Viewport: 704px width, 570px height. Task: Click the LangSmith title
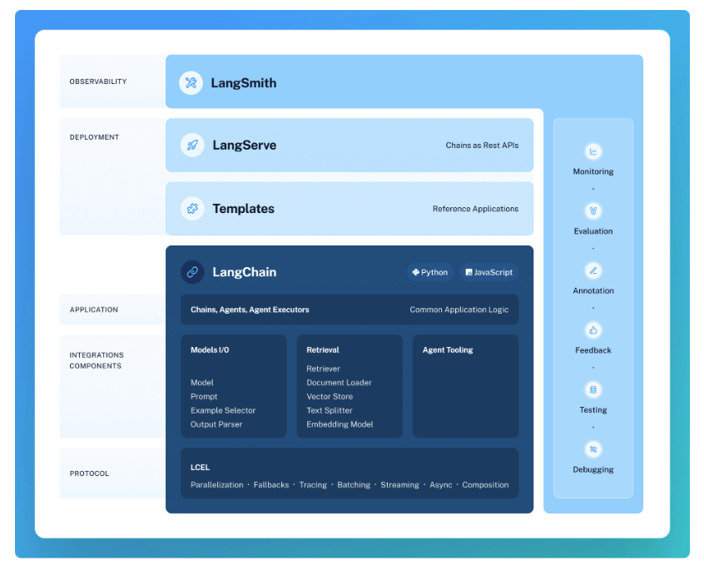(x=244, y=83)
